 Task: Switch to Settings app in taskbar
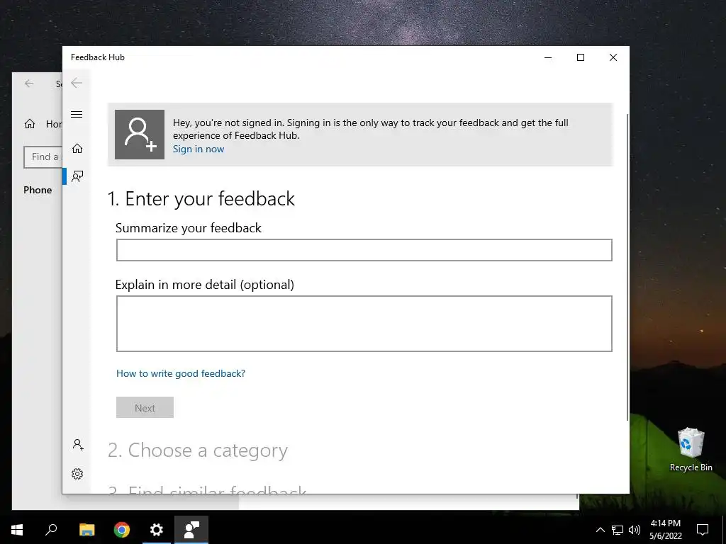click(x=157, y=530)
